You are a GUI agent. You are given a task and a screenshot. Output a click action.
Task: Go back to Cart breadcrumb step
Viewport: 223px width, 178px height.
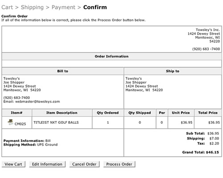(x=7, y=7)
